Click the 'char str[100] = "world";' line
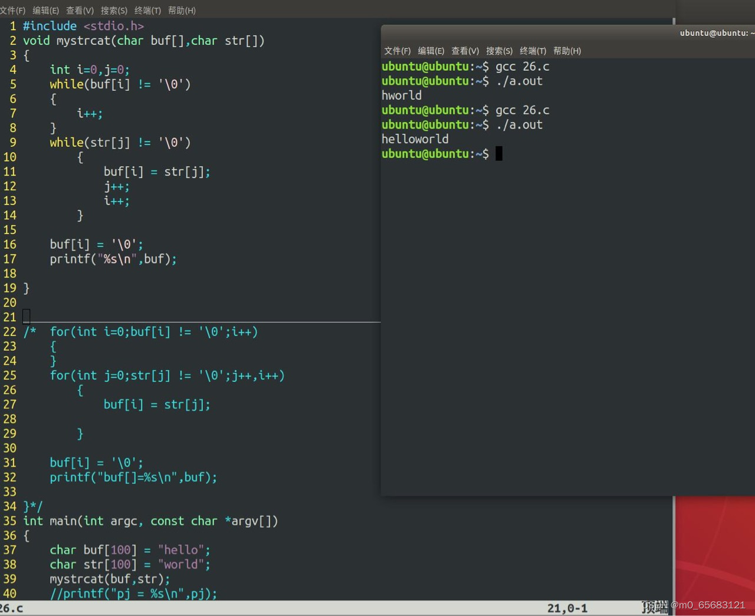 pos(130,565)
